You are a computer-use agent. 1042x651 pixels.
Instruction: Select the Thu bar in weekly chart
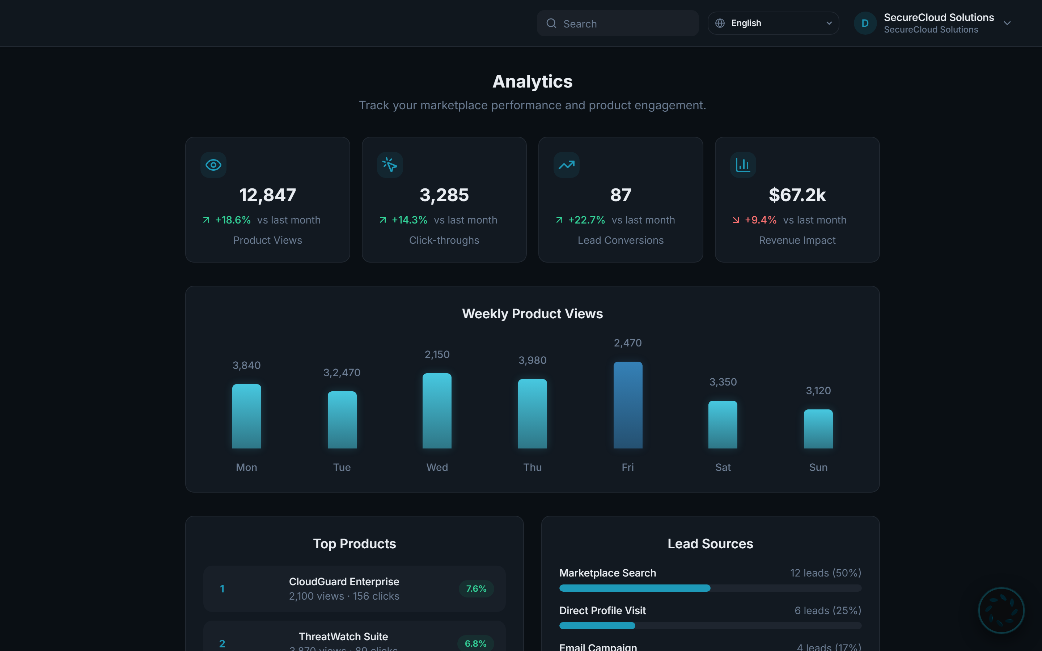coord(533,414)
